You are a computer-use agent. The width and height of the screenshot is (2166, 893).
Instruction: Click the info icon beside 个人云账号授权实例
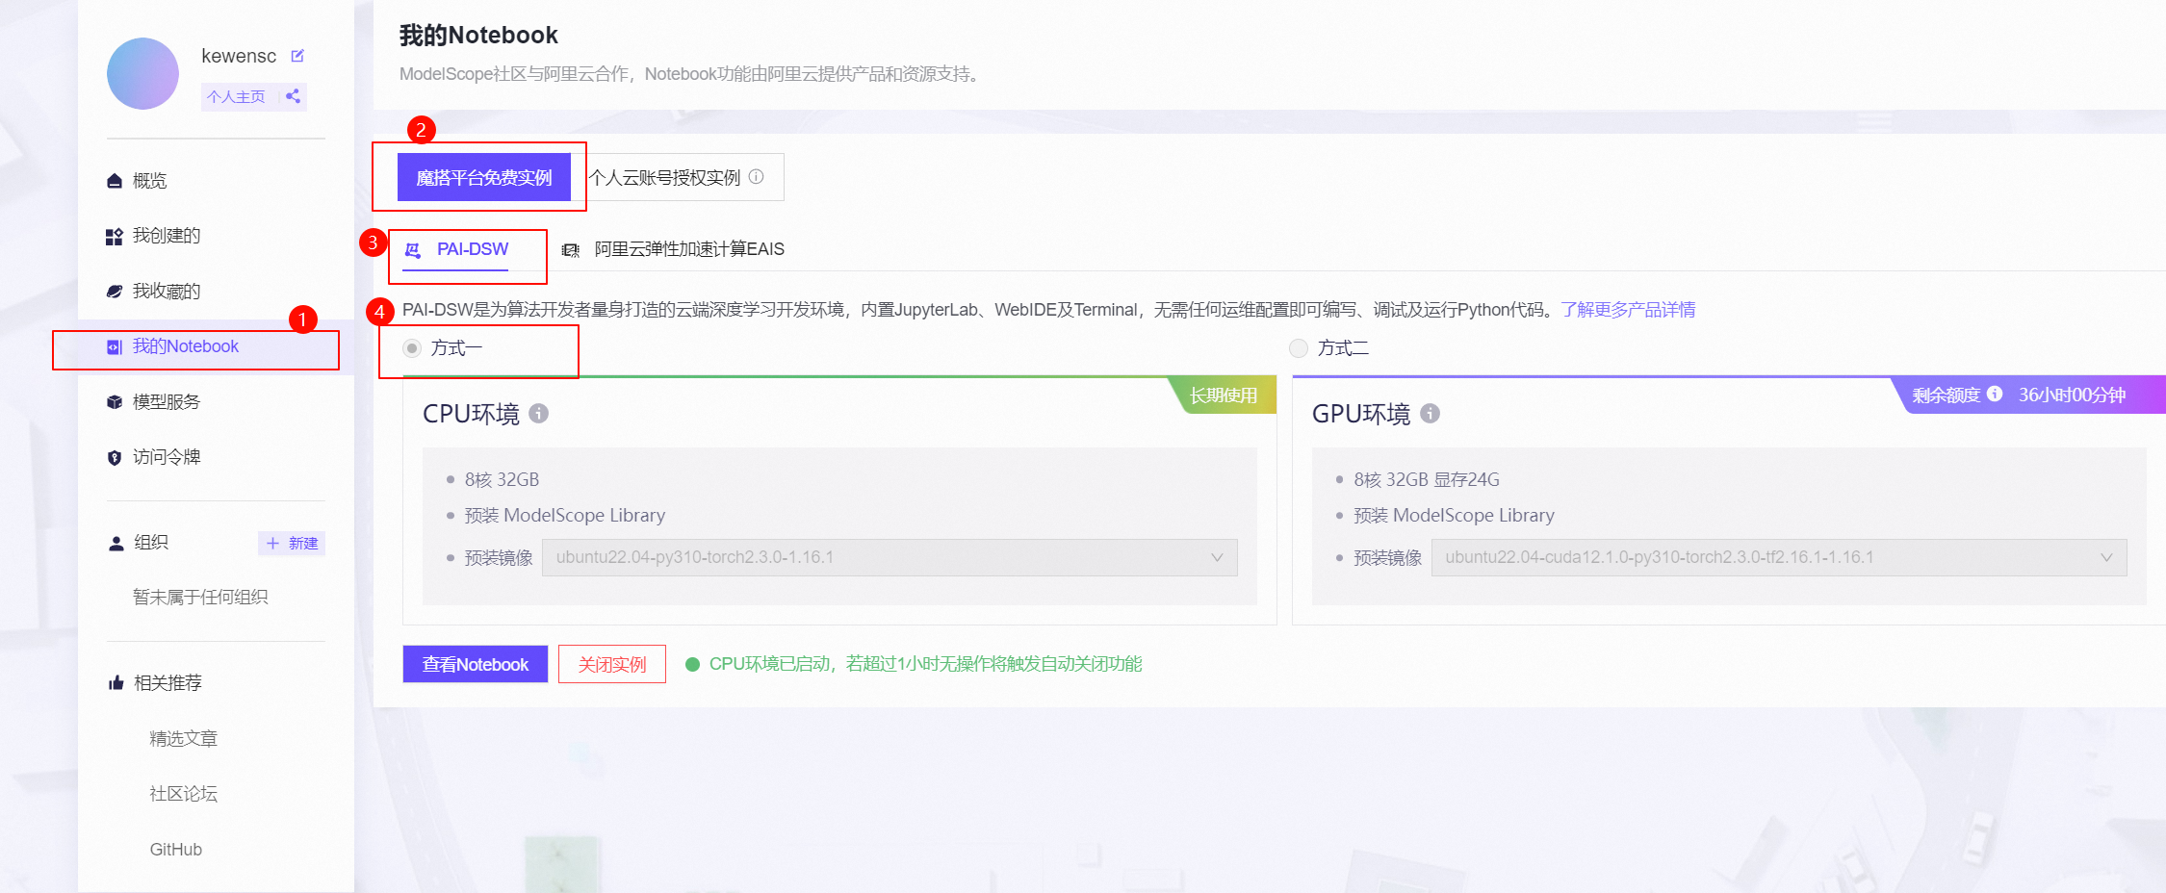(x=757, y=177)
